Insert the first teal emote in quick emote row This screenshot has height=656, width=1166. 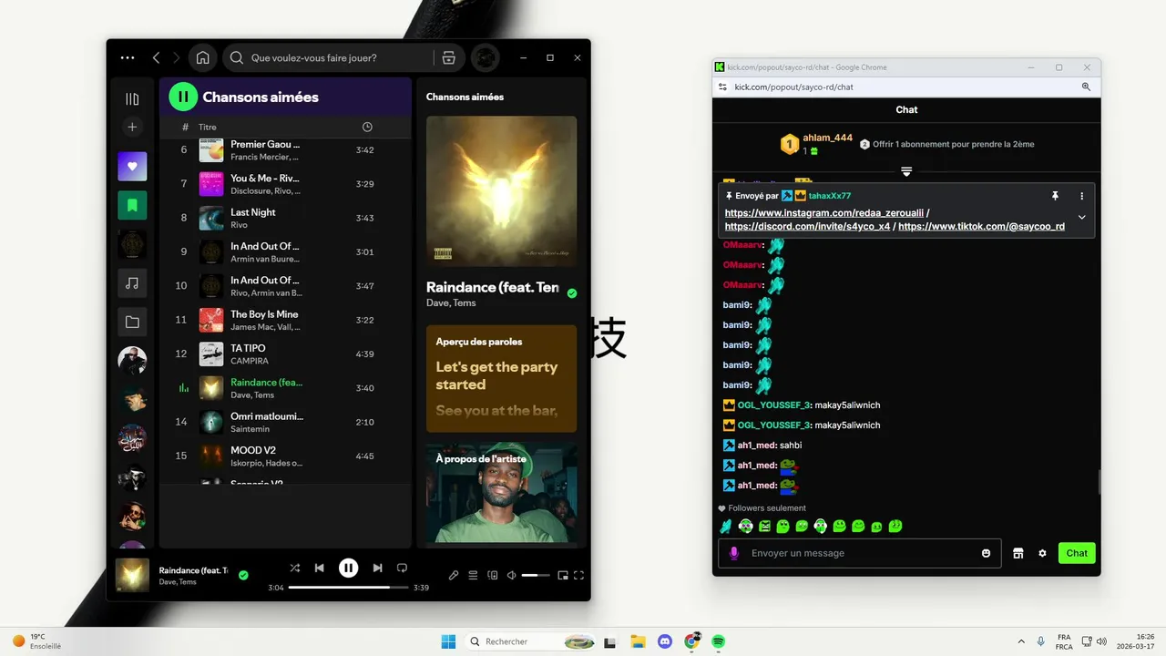(726, 526)
